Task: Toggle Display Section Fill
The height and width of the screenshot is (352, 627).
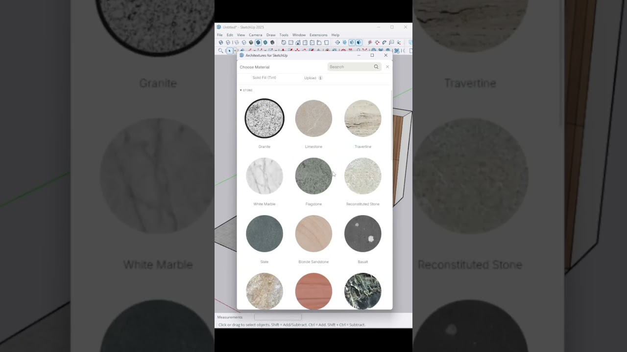Action: coord(359,43)
